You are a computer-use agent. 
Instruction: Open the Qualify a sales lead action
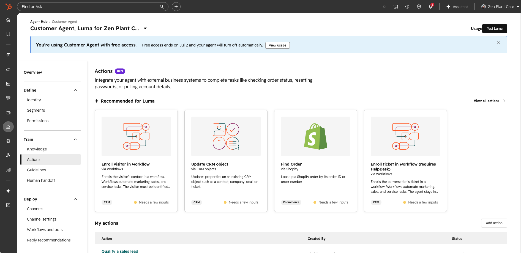point(120,251)
